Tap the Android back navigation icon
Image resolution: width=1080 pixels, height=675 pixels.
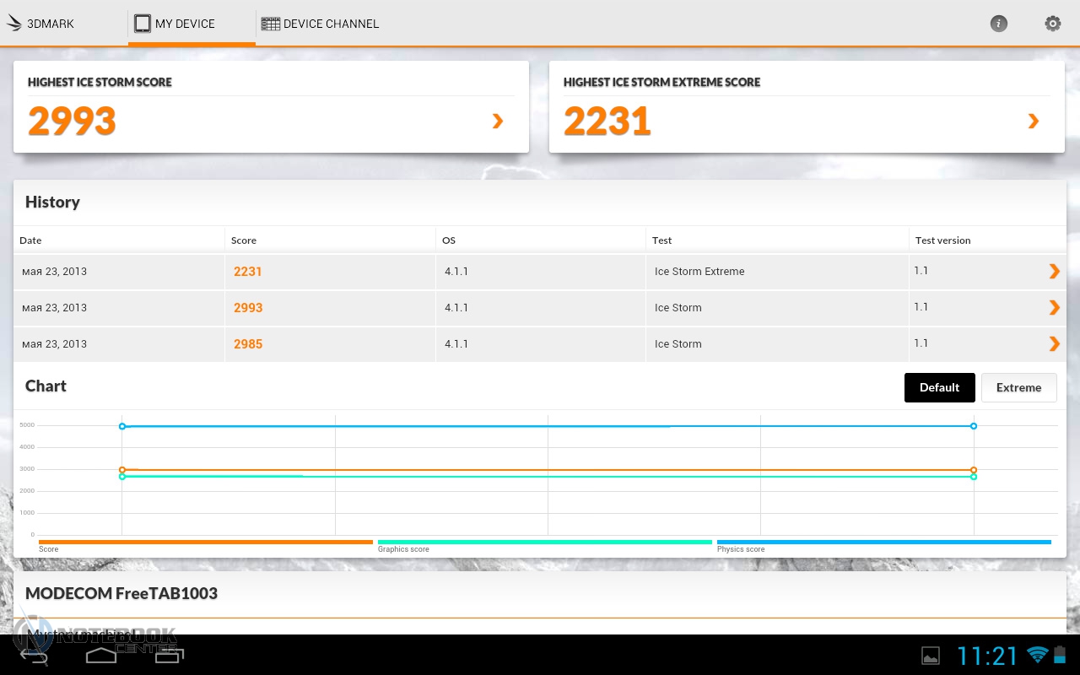point(34,656)
